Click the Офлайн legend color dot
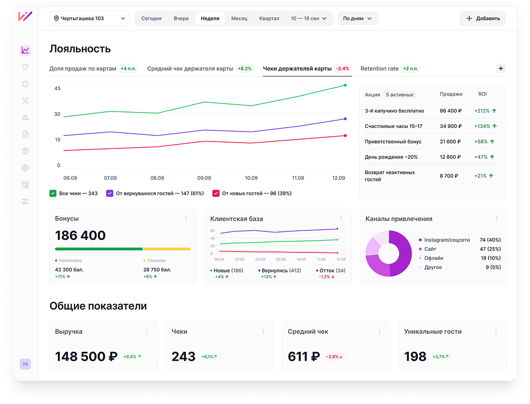Screen dimensions: 530x404 [420, 258]
